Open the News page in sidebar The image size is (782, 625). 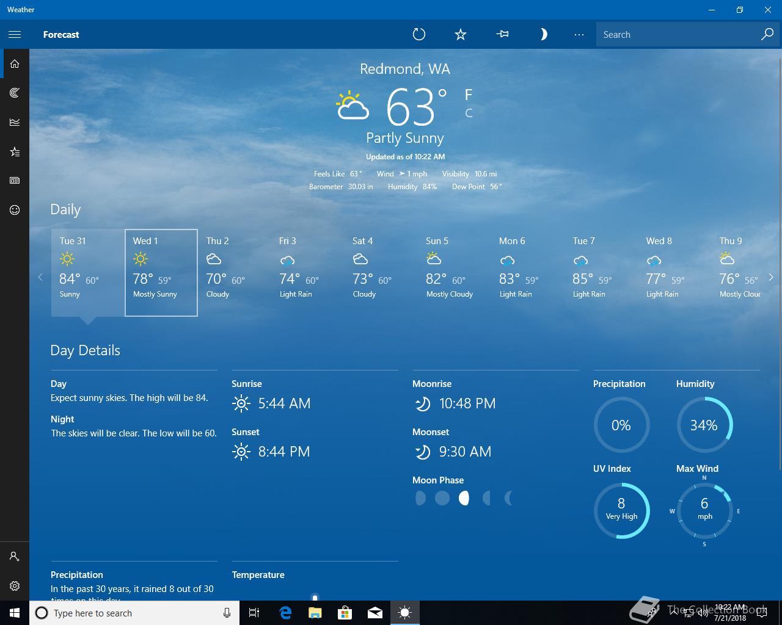15,181
